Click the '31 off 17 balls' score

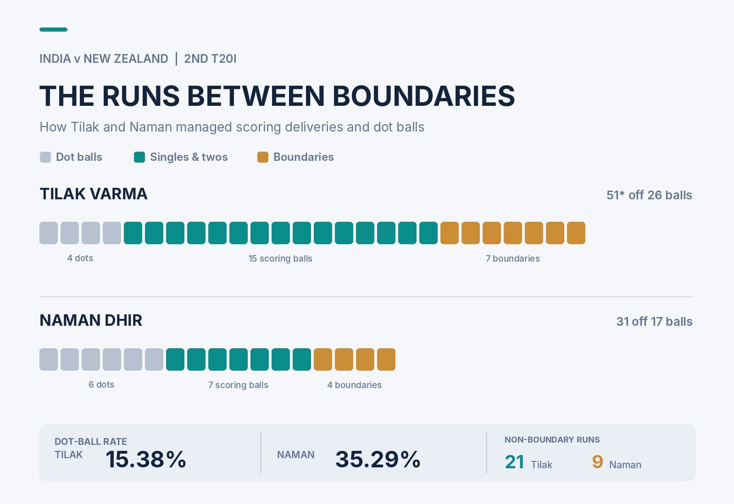click(x=654, y=322)
